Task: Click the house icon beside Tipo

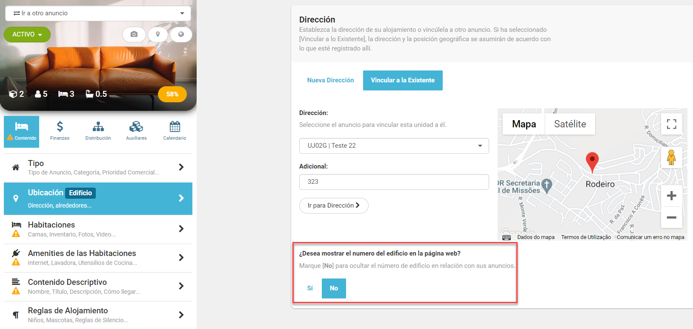Action: (x=16, y=167)
